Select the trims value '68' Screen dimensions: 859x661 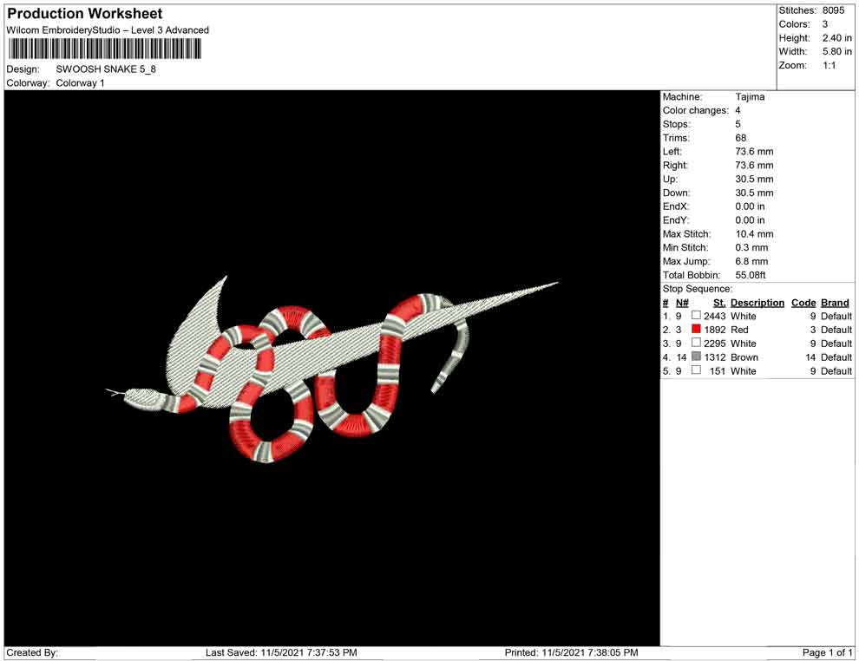click(x=741, y=137)
